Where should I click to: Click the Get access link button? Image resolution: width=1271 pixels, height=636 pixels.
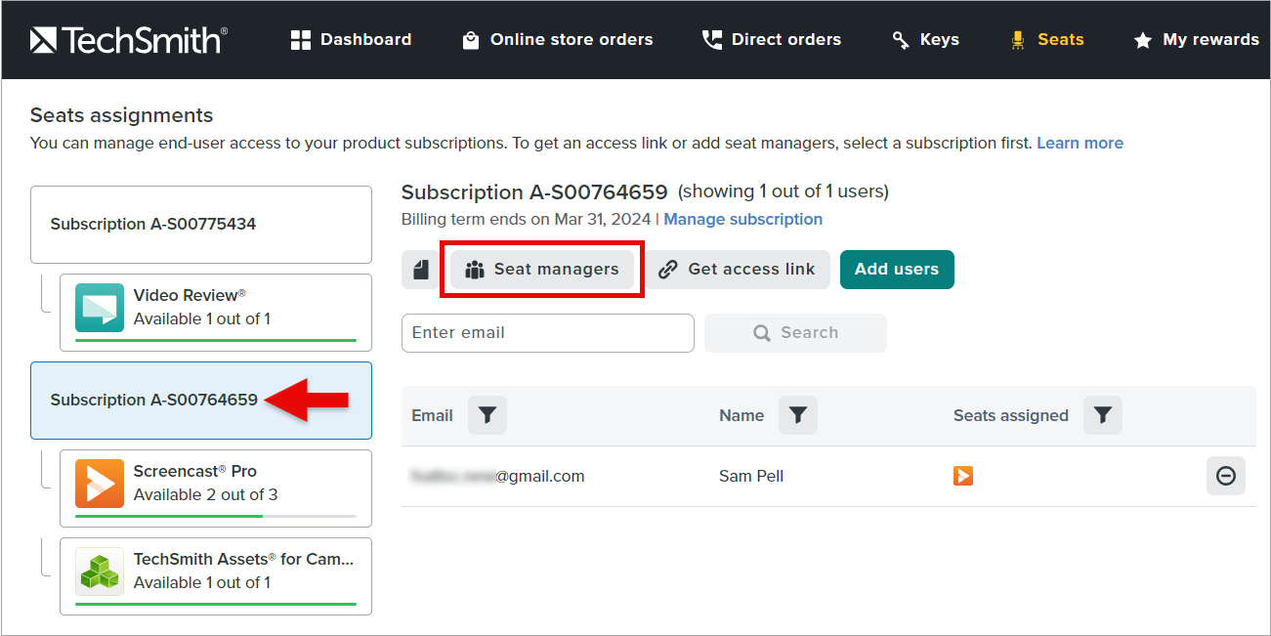[x=738, y=270]
